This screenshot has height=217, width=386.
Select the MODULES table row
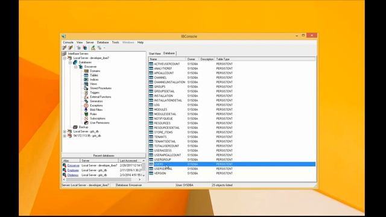pos(232,110)
